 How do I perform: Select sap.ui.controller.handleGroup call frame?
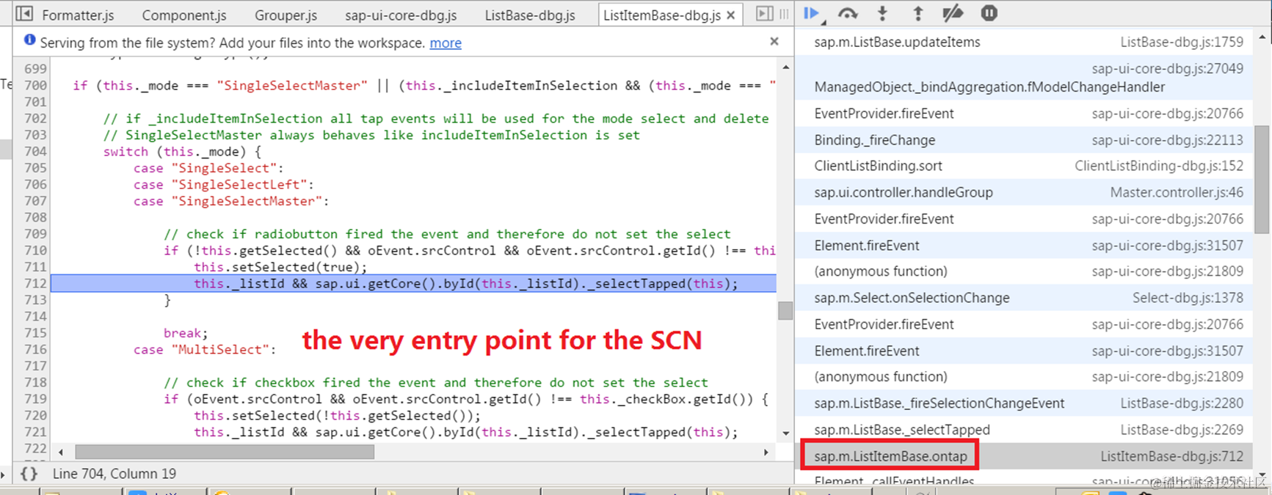tap(1024, 192)
